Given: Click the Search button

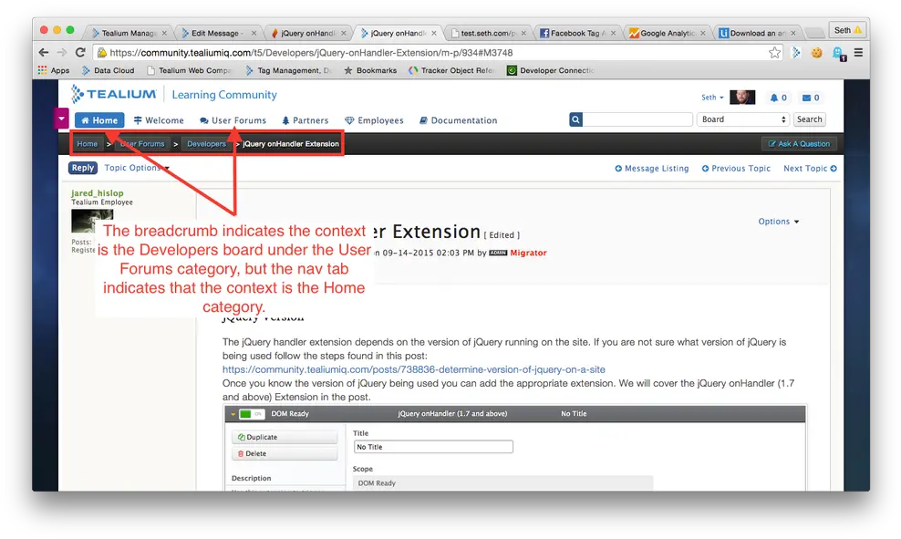Looking at the screenshot, I should 809,119.
